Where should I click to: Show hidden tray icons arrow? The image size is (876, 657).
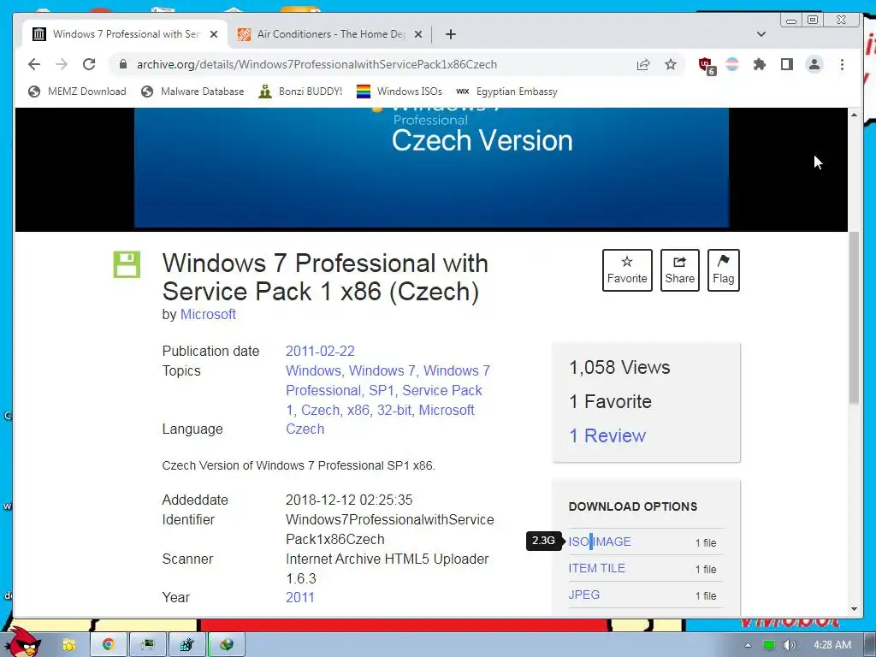tap(748, 645)
